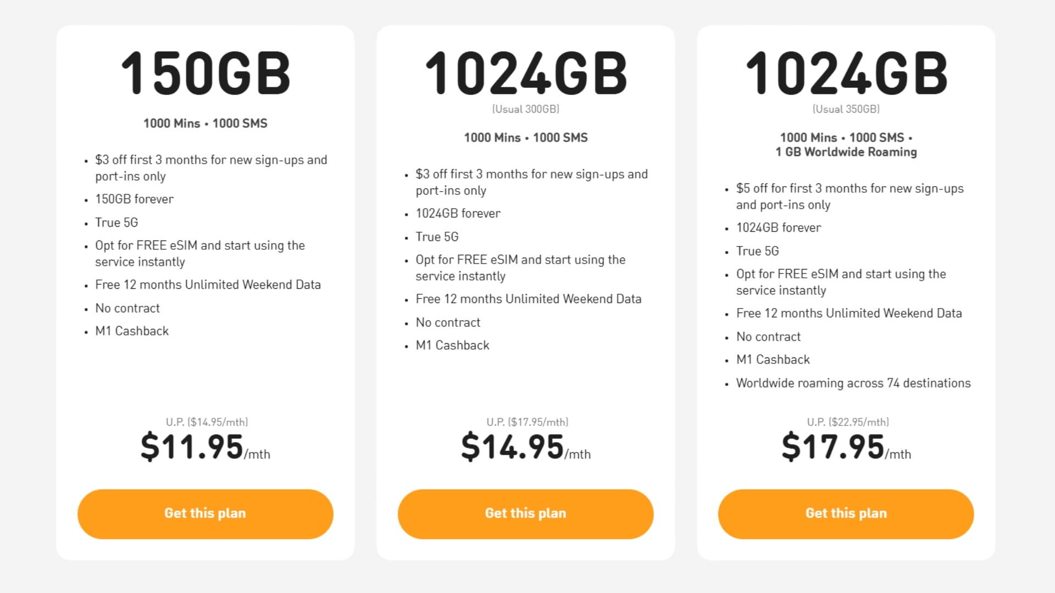The width and height of the screenshot is (1055, 593).
Task: Click 1 GB Worldwide Roaming text
Action: 846,152
